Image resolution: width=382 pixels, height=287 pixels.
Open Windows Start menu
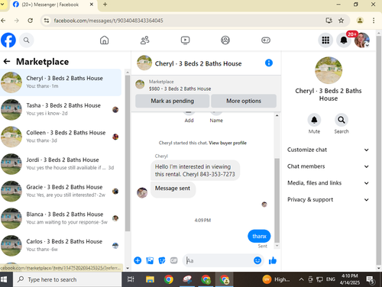point(4,279)
